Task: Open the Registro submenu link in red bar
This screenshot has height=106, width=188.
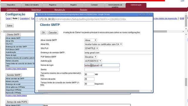Action: (83, 10)
